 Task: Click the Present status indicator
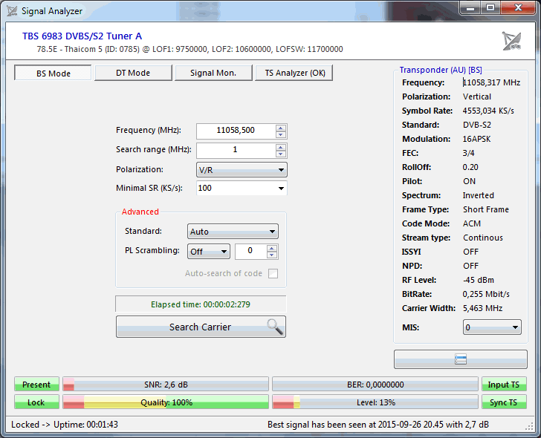point(36,385)
